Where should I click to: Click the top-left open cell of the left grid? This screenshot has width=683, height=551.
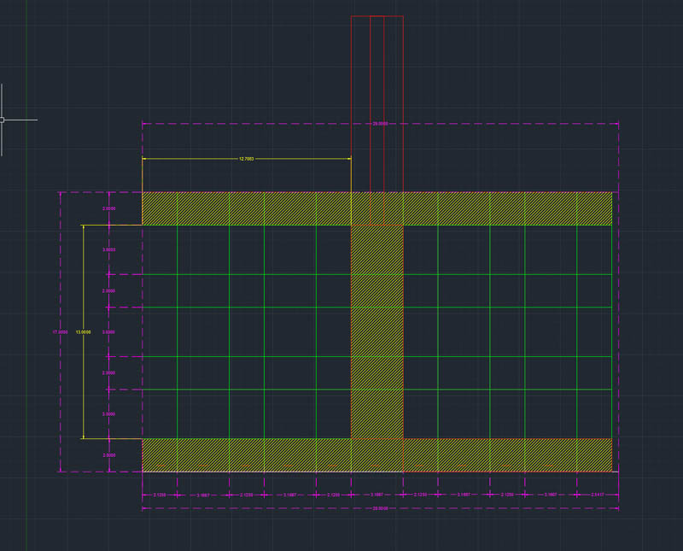[159, 249]
